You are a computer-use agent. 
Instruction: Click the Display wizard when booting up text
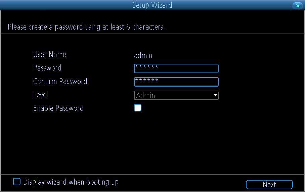[x=71, y=182]
